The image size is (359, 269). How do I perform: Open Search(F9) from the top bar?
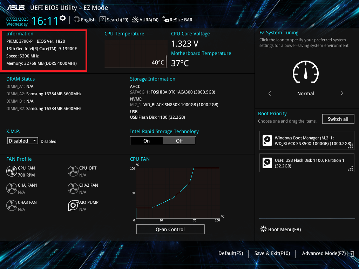click(x=114, y=20)
